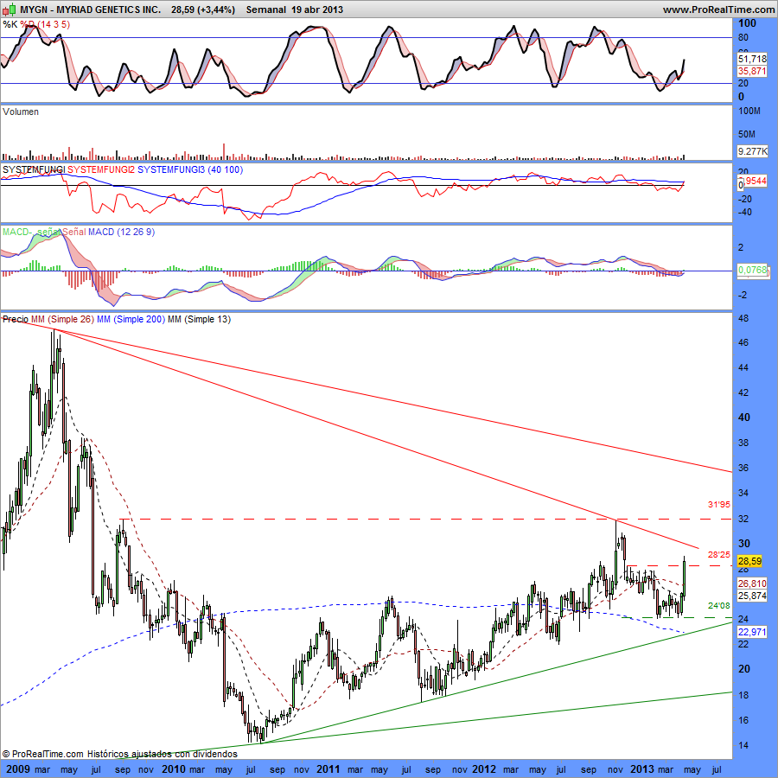The image size is (778, 778).
Task: Click the yellow current price tag 28,59
Action: point(749,561)
